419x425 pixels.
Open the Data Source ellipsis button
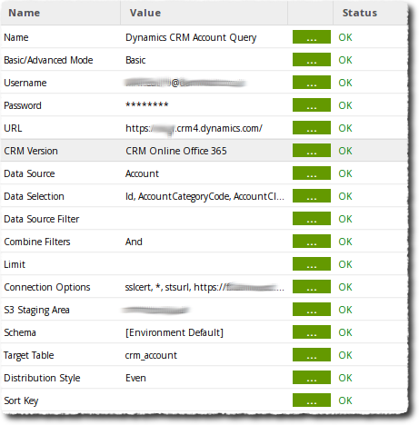(312, 173)
